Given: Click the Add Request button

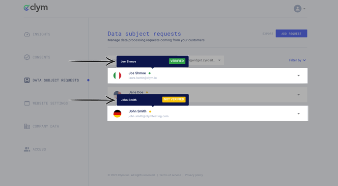Looking at the screenshot, I should 291,33.
